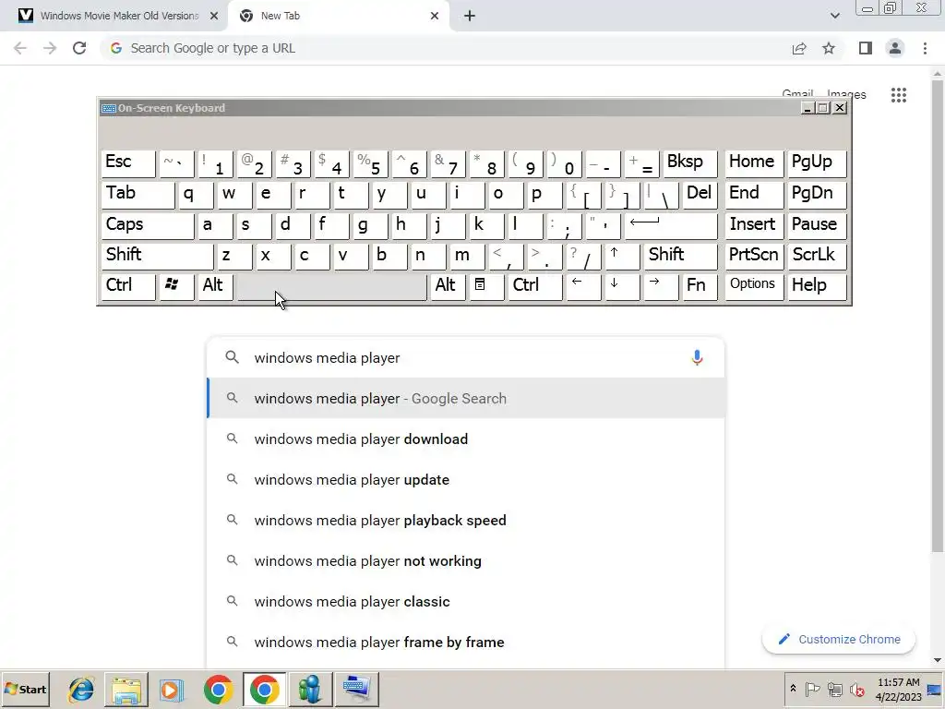Click the on-screen Help key
945x709 pixels.
tap(816, 287)
